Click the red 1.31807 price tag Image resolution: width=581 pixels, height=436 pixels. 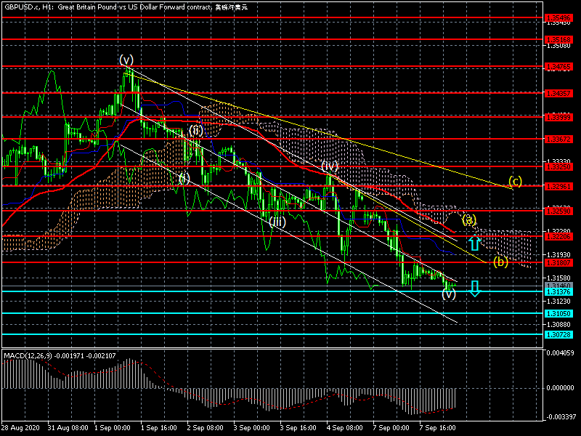pyautogui.click(x=558, y=262)
